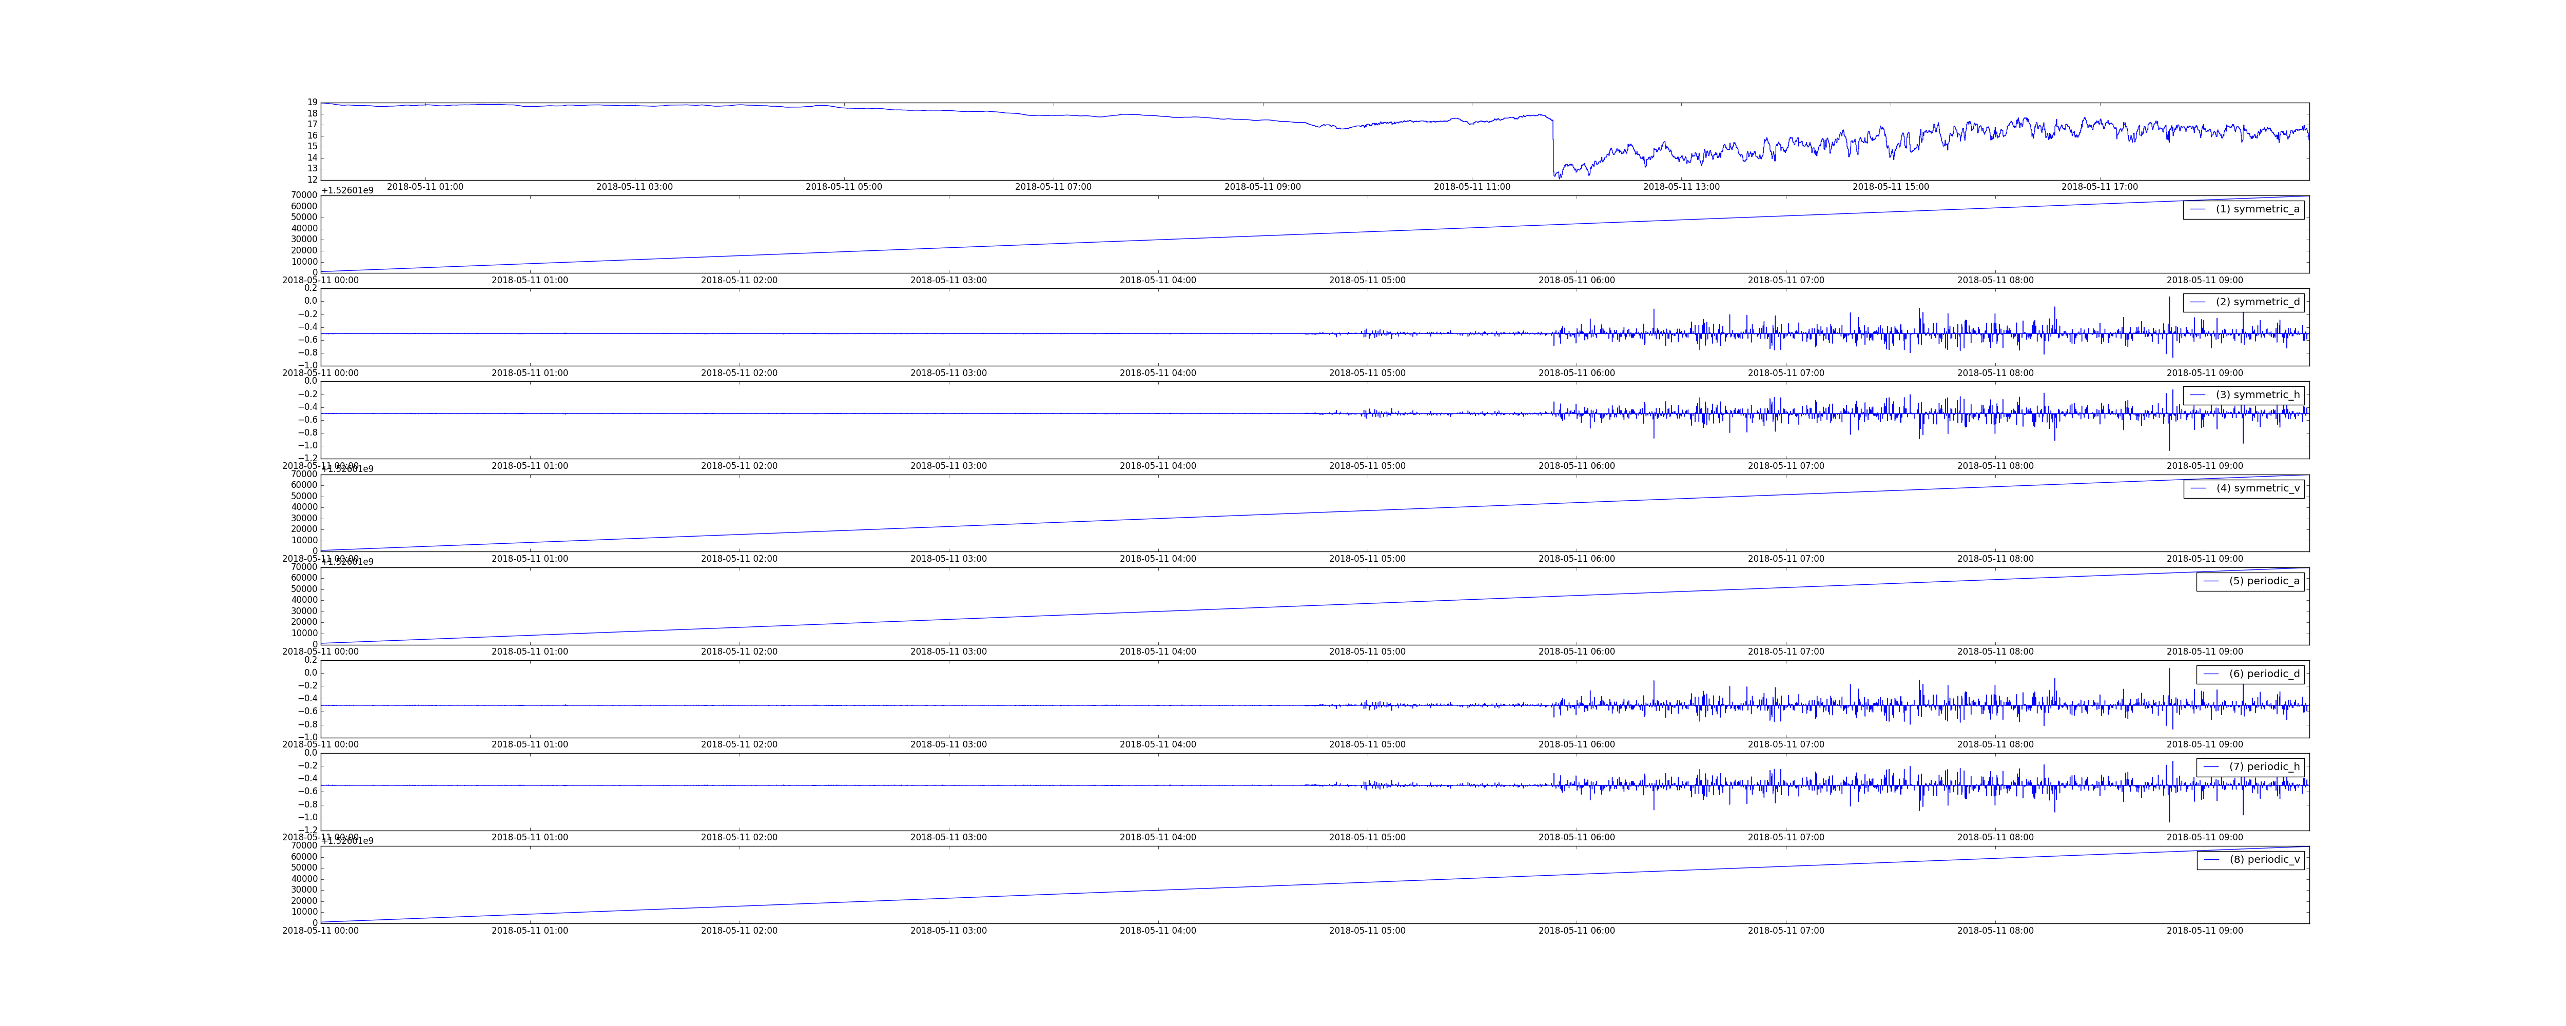Viewport: 2566px width, 1026px height.
Task: Click the 70000 y-axis label of periodic_v plot
Action: (x=304, y=846)
